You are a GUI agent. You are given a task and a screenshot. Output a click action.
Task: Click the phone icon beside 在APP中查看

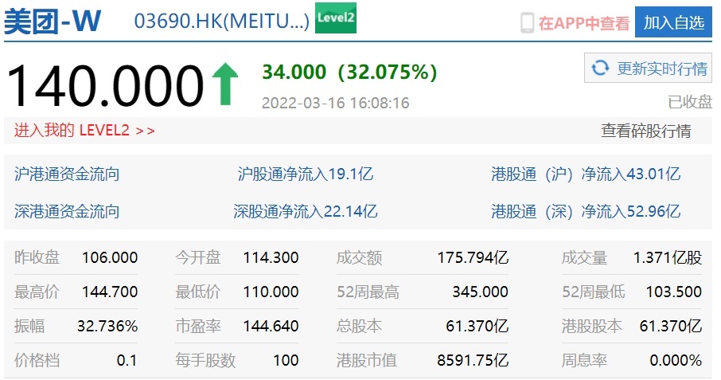[x=528, y=22]
